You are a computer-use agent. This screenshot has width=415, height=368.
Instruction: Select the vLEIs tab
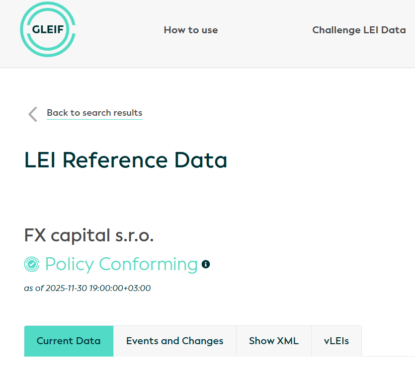pos(336,341)
